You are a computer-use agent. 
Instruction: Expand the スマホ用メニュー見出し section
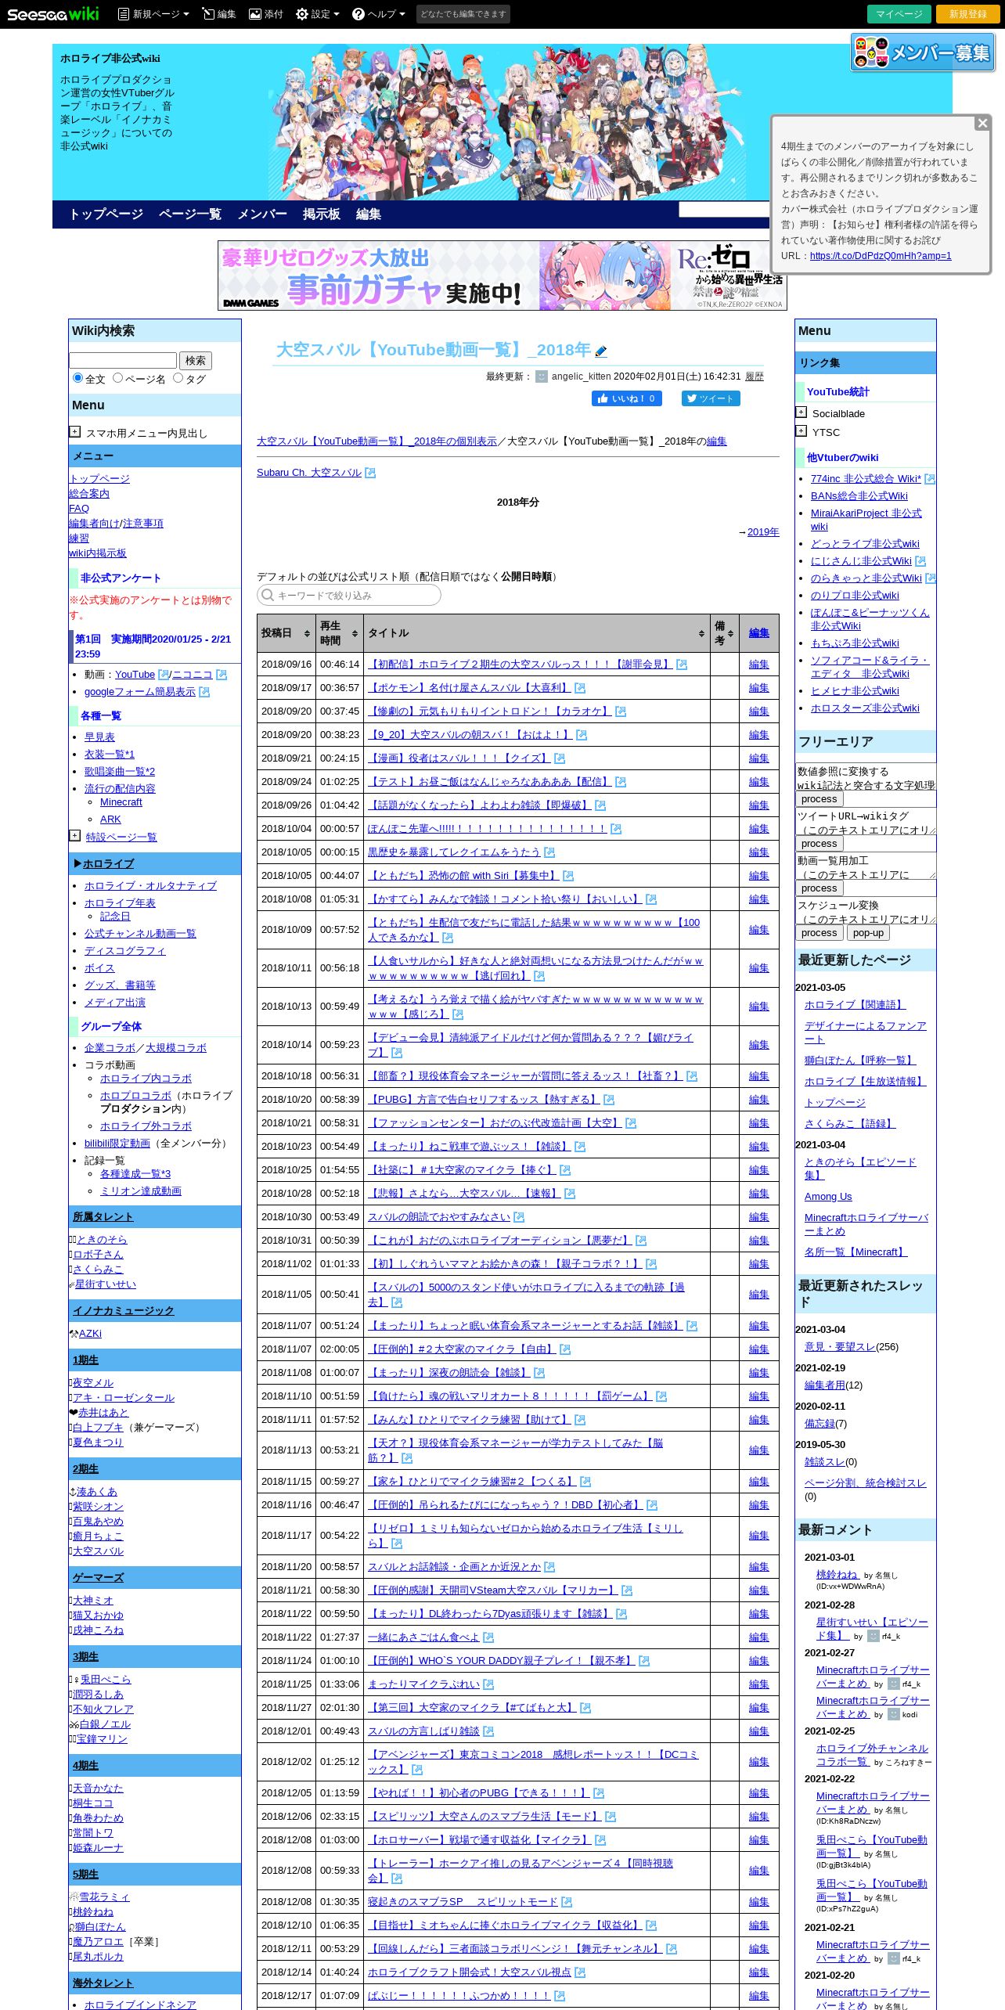coord(74,431)
